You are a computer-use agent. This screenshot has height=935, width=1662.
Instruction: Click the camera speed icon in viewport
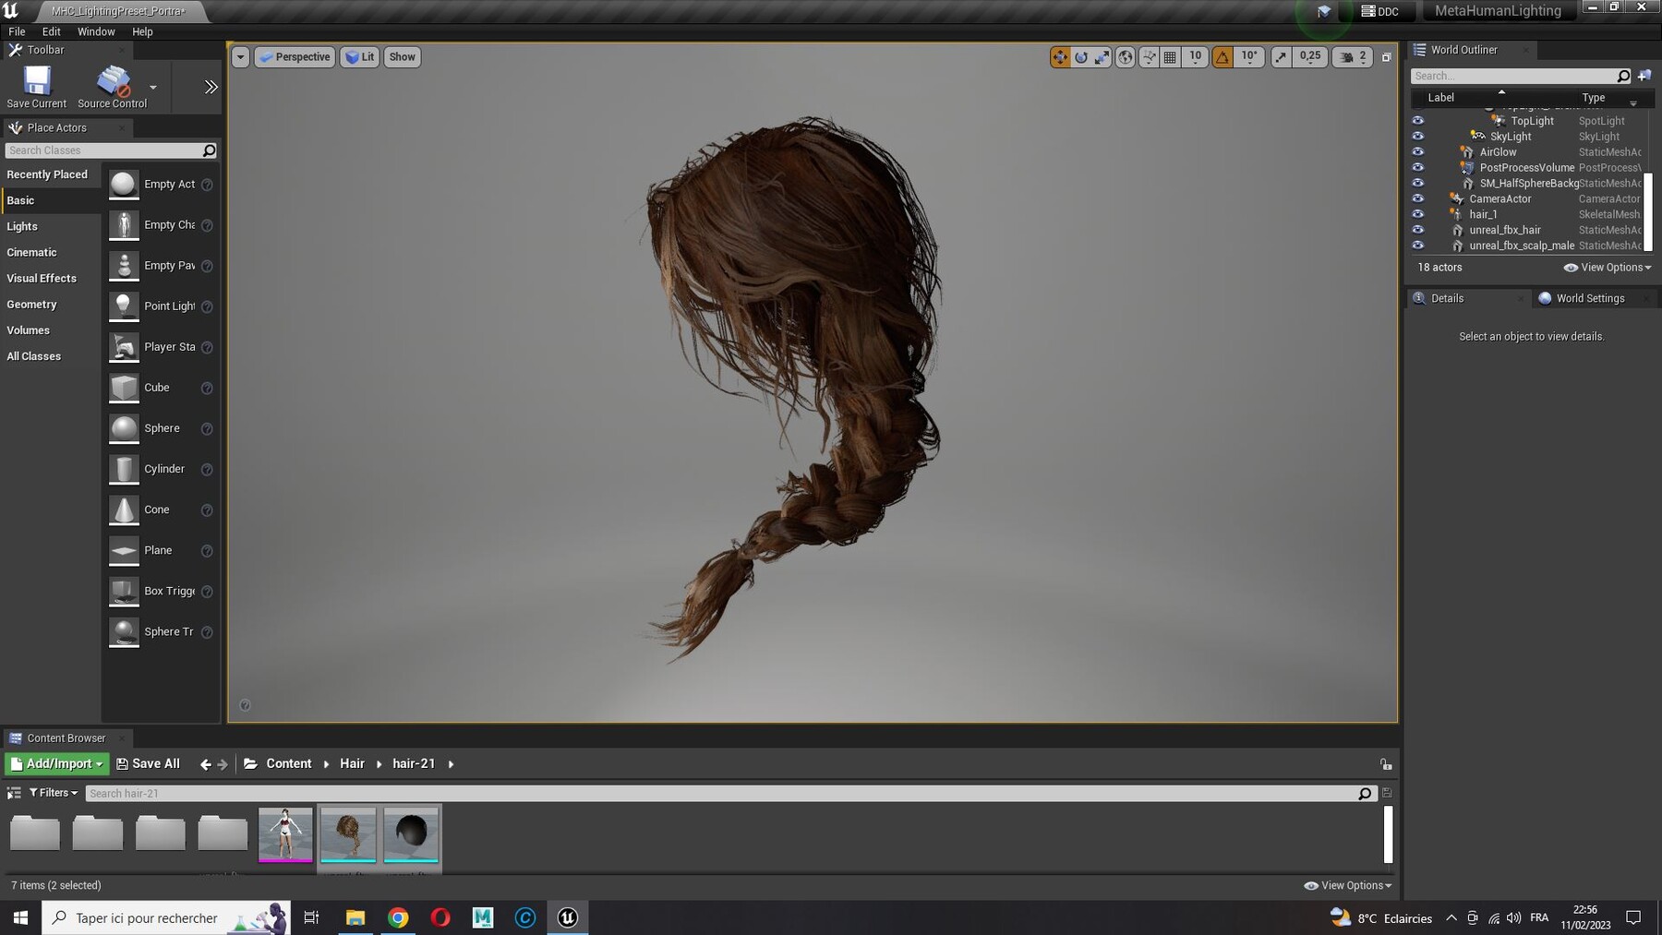(x=1346, y=57)
